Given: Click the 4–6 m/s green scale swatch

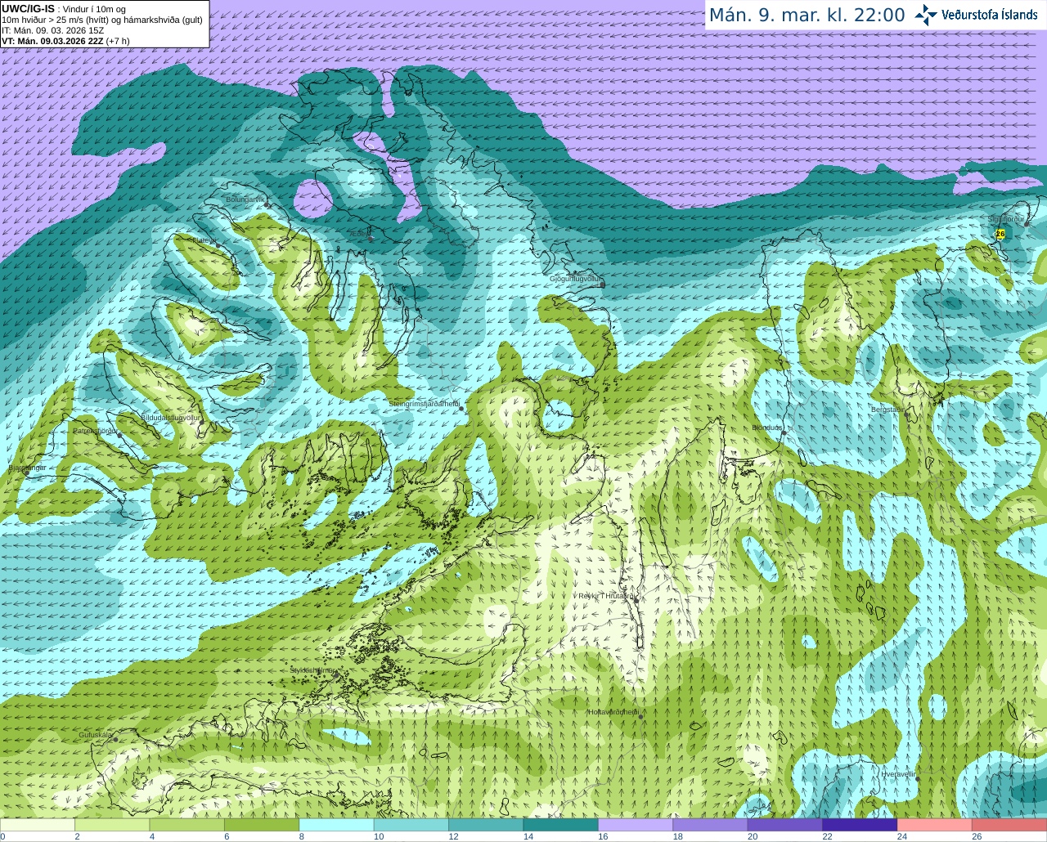Looking at the screenshot, I should coord(187,825).
